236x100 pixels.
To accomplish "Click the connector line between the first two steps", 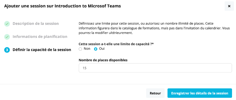I will [7, 30].
